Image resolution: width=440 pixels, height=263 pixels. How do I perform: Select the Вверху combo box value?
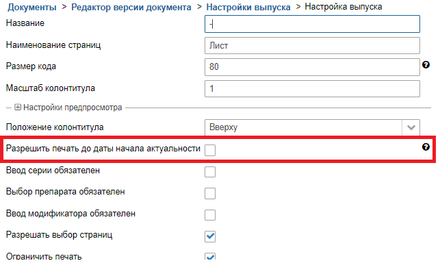pyautogui.click(x=304, y=127)
